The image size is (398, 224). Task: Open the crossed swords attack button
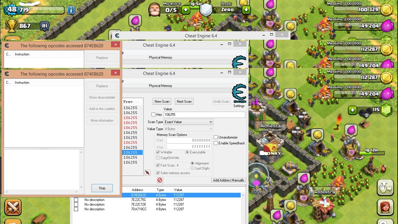[x=13, y=207]
